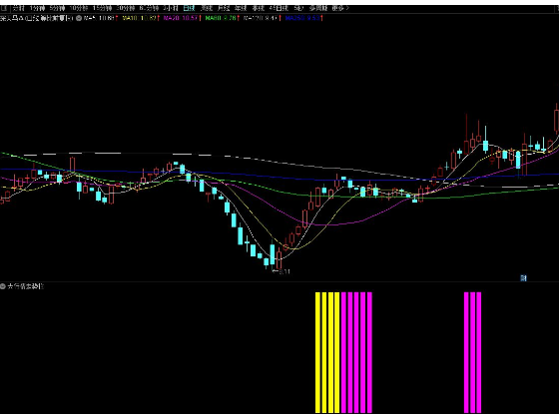This screenshot has width=559, height=414.
Task: Select the 15分钟 period tab
Action: (x=102, y=8)
